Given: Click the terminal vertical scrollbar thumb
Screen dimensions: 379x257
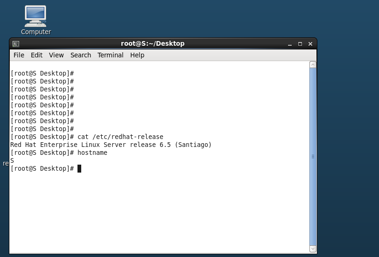Looking at the screenshot, I should 313,157.
